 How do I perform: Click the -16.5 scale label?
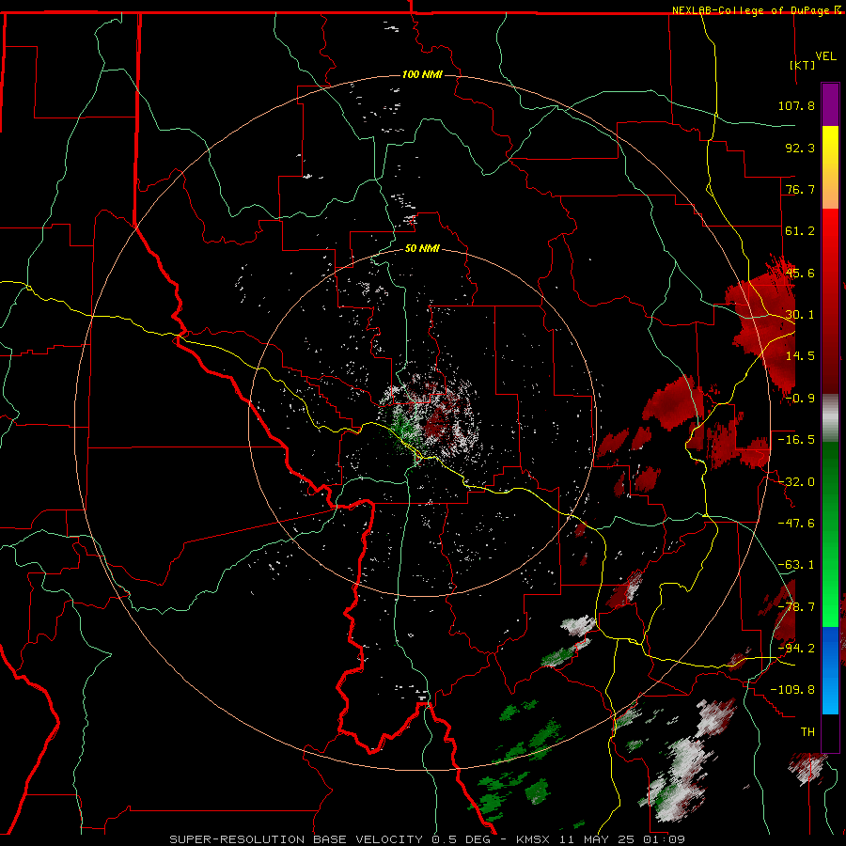(796, 440)
